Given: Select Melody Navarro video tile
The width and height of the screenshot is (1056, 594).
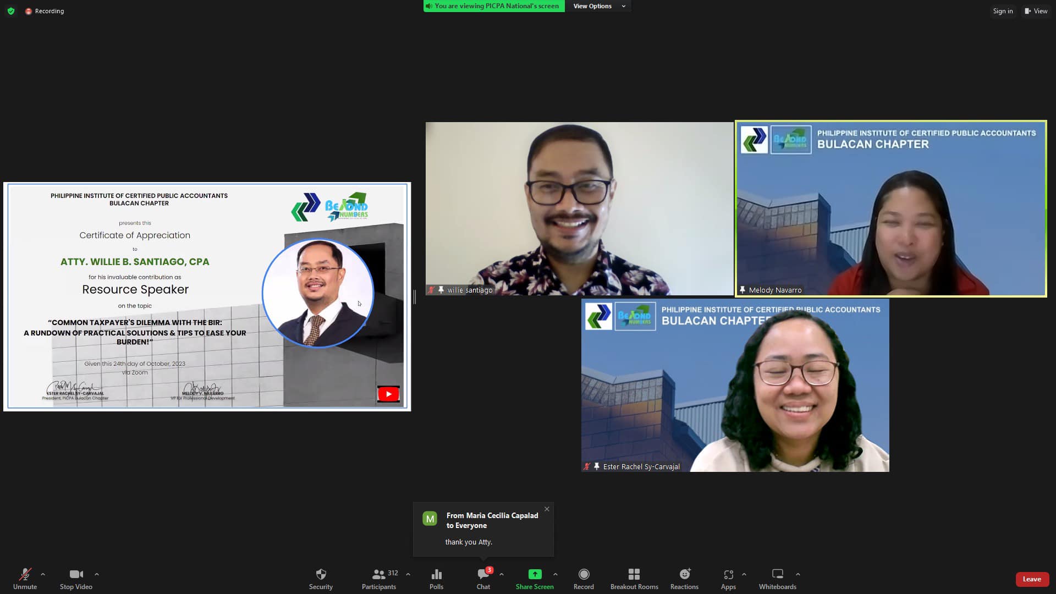Looking at the screenshot, I should [891, 208].
